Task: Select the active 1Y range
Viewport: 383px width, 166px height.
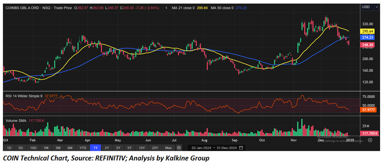Action: pos(95,148)
